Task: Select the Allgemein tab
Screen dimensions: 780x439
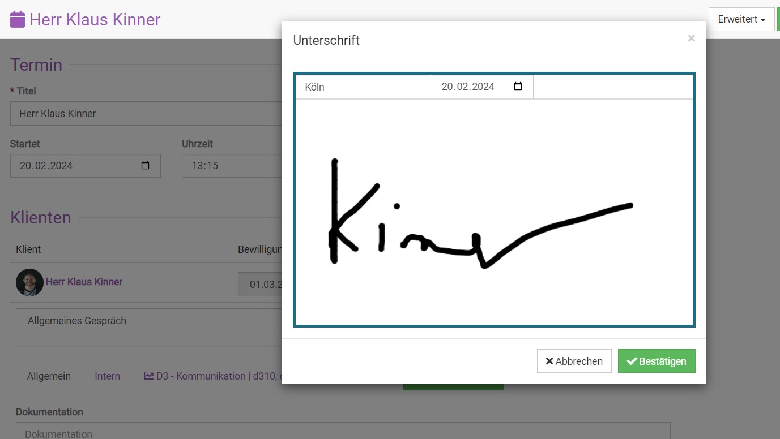Action: tap(49, 376)
